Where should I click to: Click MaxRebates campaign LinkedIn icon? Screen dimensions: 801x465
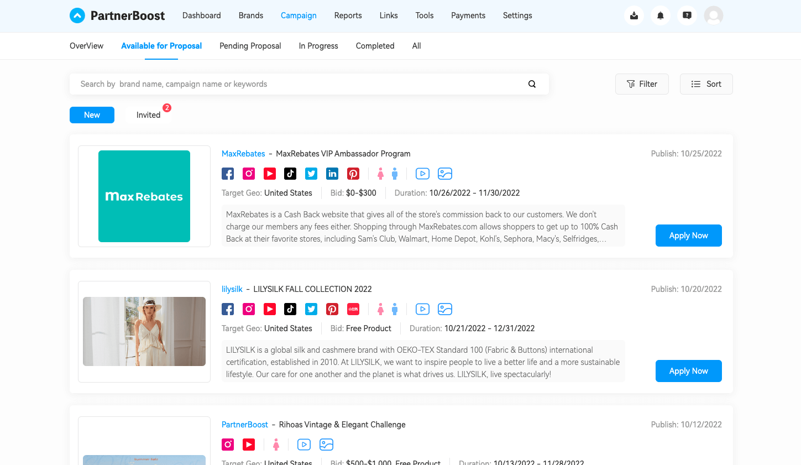pyautogui.click(x=332, y=174)
